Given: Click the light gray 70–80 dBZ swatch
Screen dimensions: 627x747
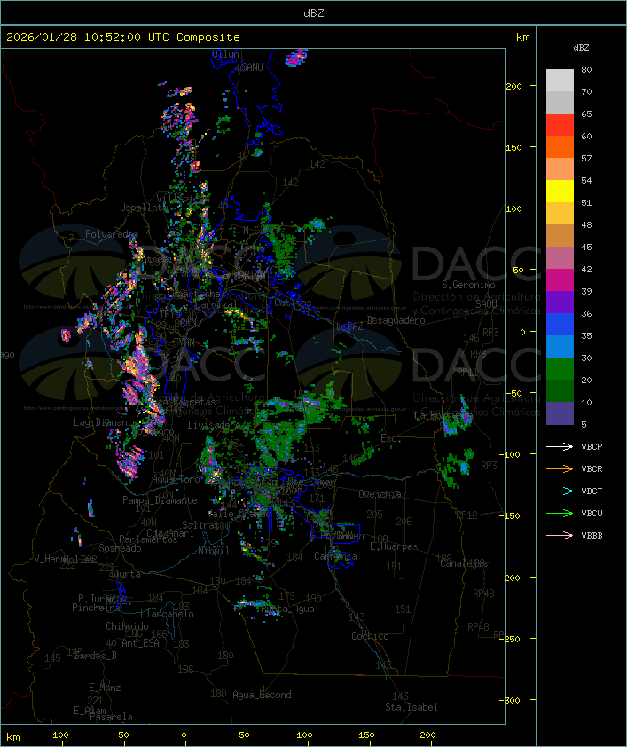Looking at the screenshot, I should click(560, 81).
